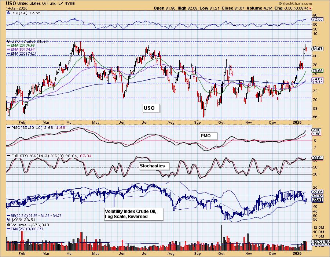This screenshot has height=257, width=330.
Task: Click the 81.67 last-price tag on the right axis
Action: [318, 49]
